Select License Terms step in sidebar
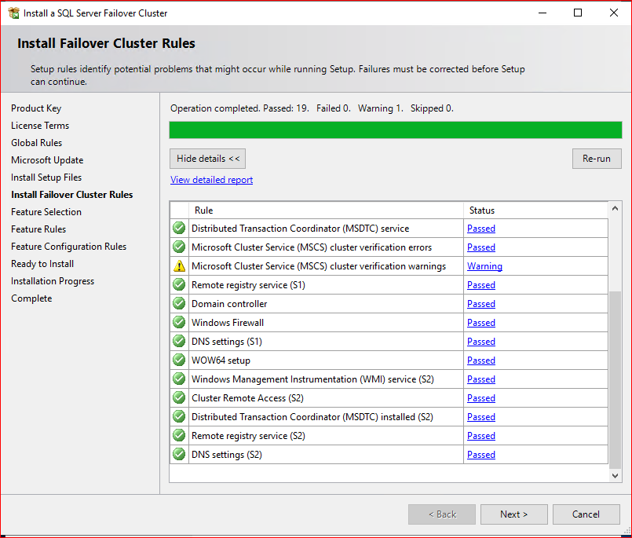 (x=40, y=126)
